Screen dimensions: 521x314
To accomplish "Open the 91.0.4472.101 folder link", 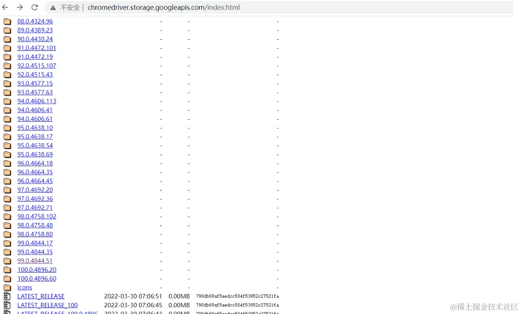I will tap(37, 48).
